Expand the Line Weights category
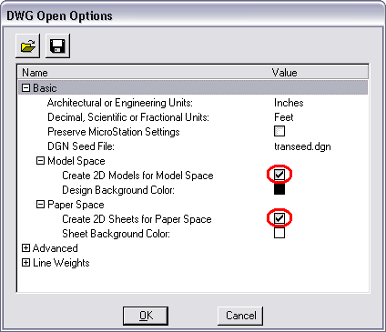The width and height of the screenshot is (386, 332). coord(26,263)
